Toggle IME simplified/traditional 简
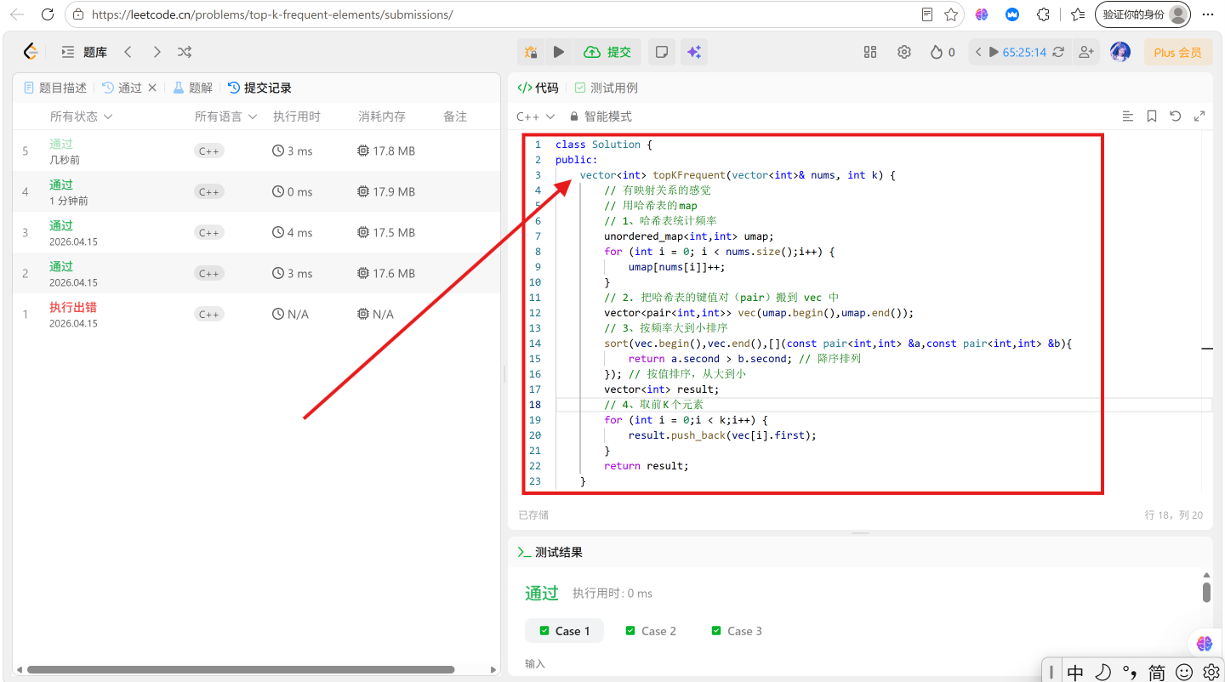Image resolution: width=1225 pixels, height=682 pixels. (1156, 672)
